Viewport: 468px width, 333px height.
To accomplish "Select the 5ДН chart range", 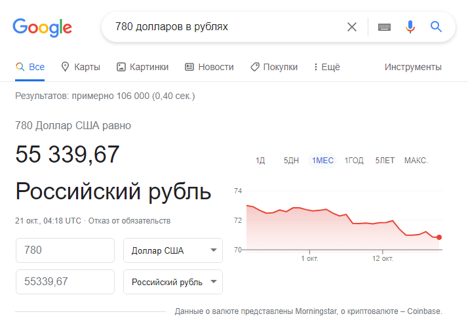I will 291,161.
